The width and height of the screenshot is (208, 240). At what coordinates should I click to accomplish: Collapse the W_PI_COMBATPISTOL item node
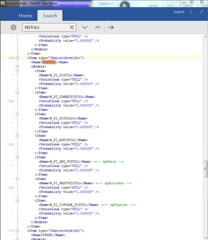[x=17, y=92]
